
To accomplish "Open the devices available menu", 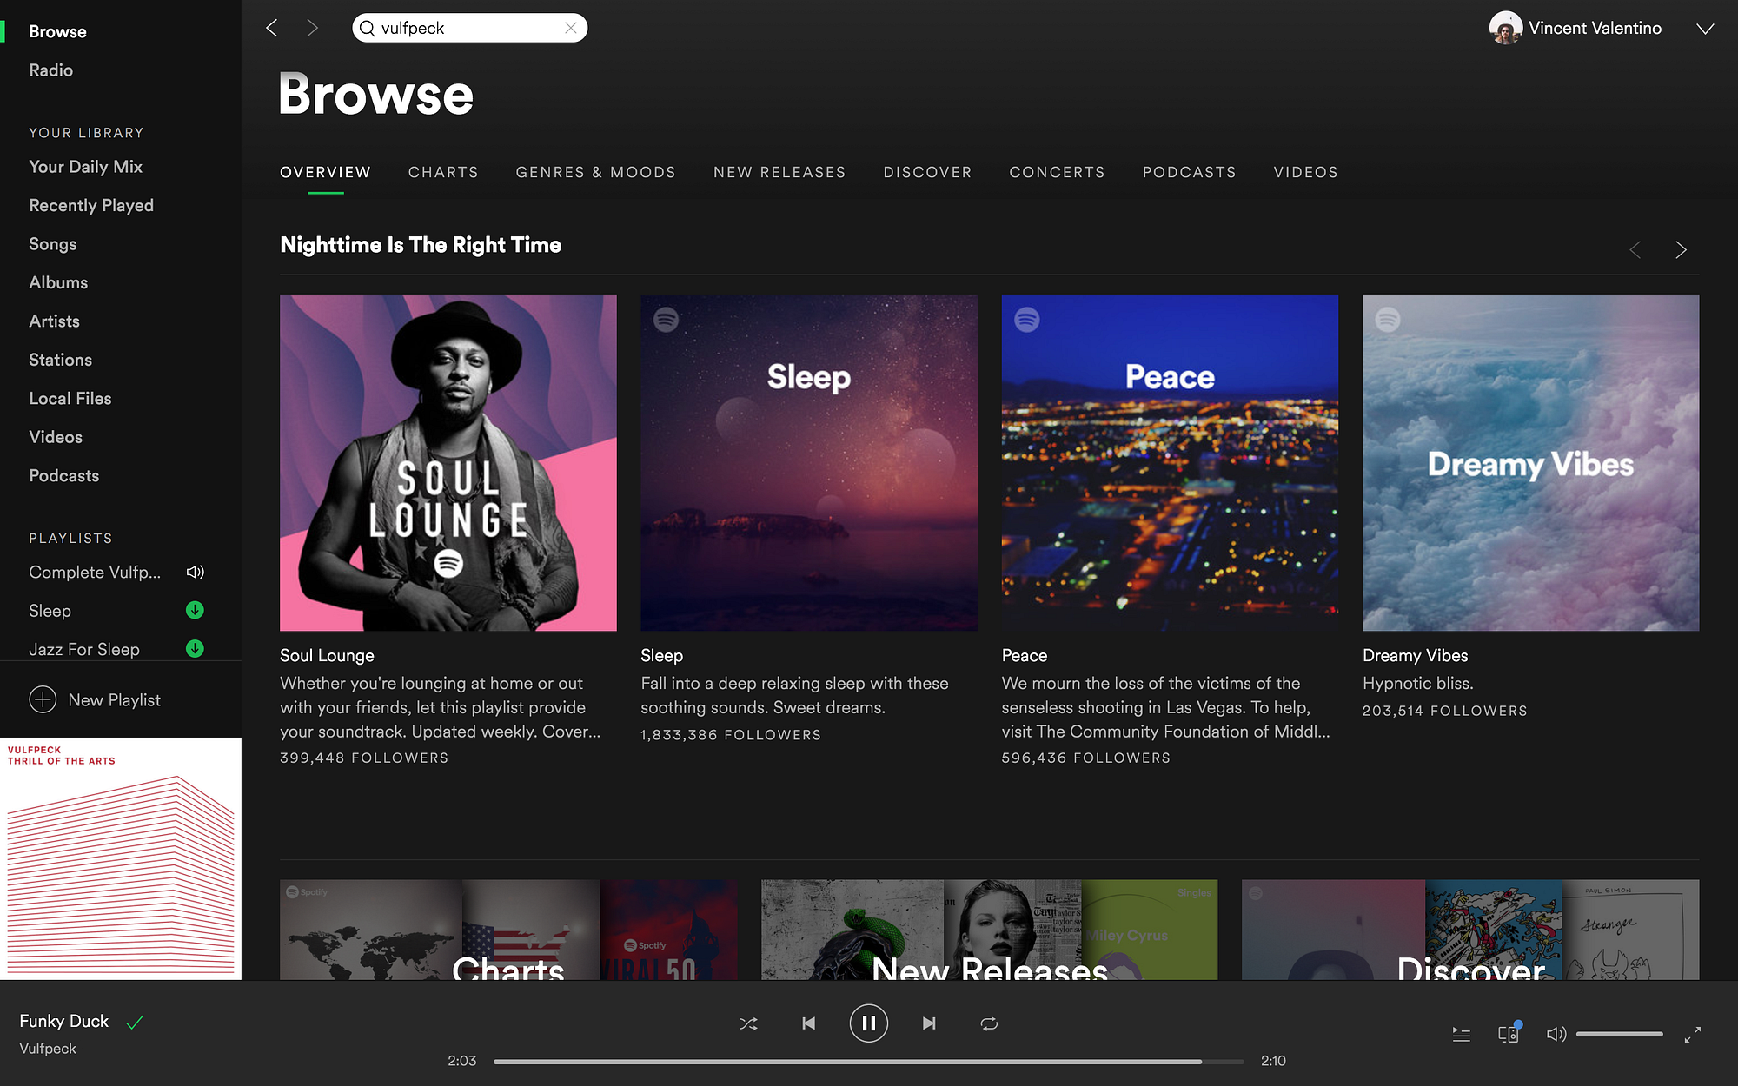I will click(x=1508, y=1034).
